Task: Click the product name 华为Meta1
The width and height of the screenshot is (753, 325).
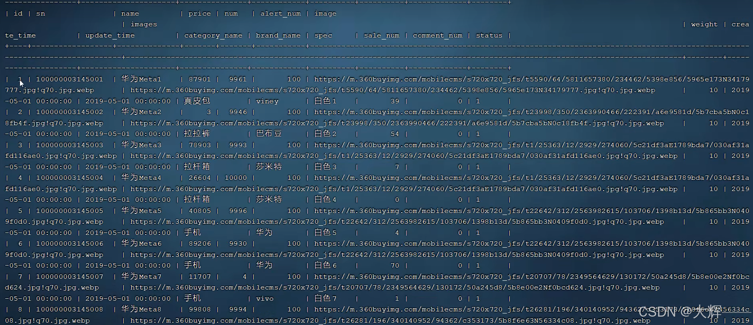Action: click(141, 79)
